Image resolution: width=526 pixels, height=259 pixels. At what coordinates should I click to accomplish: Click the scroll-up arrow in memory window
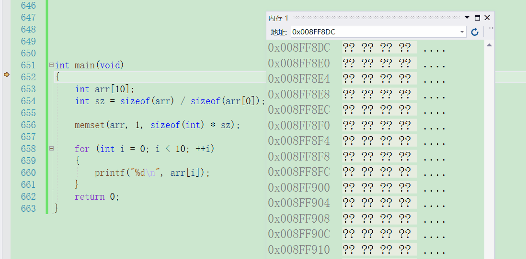[490, 45]
